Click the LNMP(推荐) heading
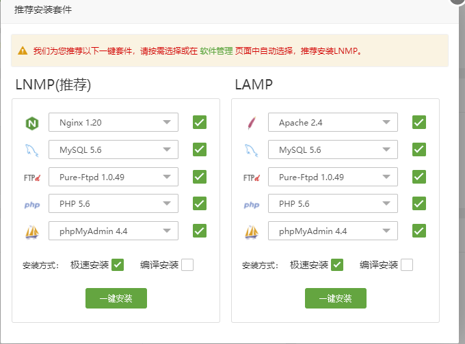The image size is (465, 344). 53,85
